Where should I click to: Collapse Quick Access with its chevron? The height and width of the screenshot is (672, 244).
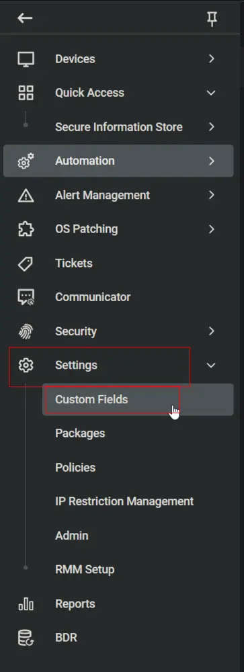[x=211, y=93]
